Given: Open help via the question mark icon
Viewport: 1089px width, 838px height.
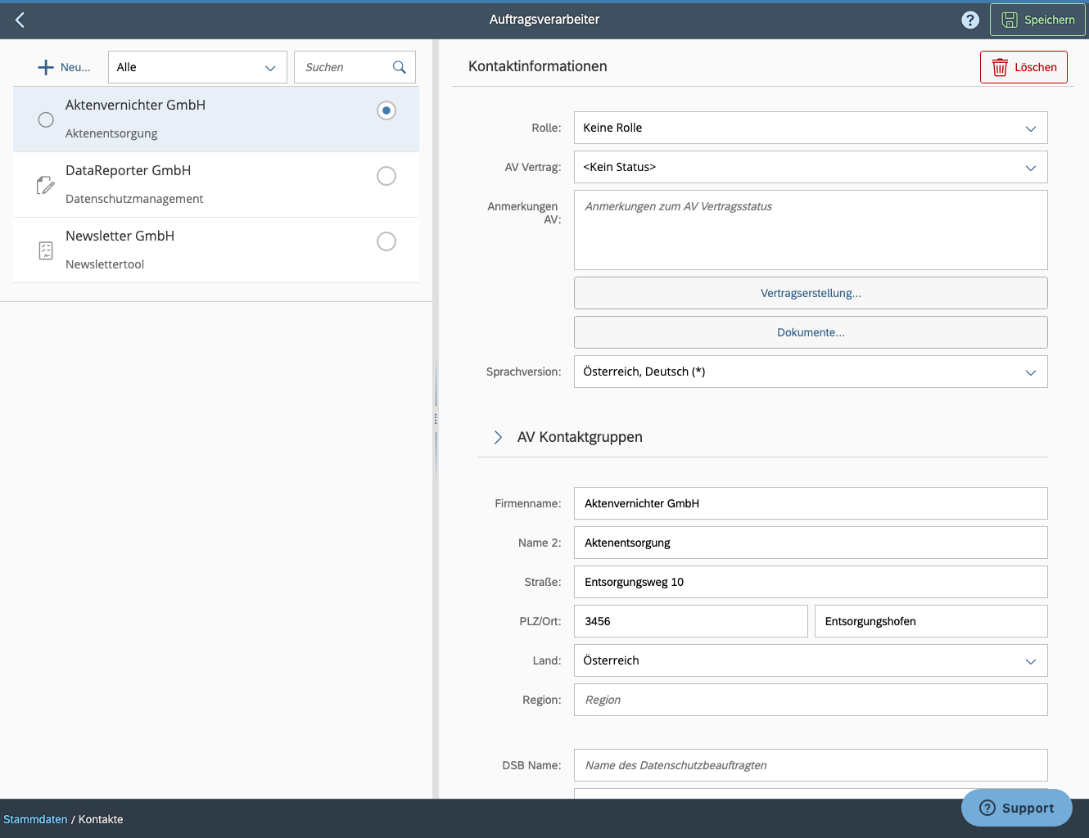Looking at the screenshot, I should [x=970, y=19].
